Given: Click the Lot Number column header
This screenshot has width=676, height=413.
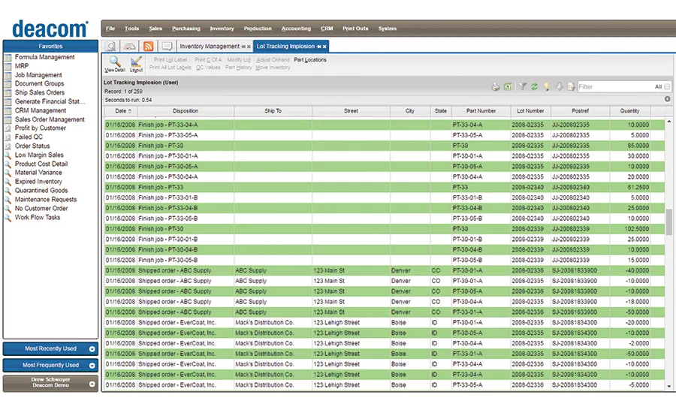Looking at the screenshot, I should click(x=530, y=111).
